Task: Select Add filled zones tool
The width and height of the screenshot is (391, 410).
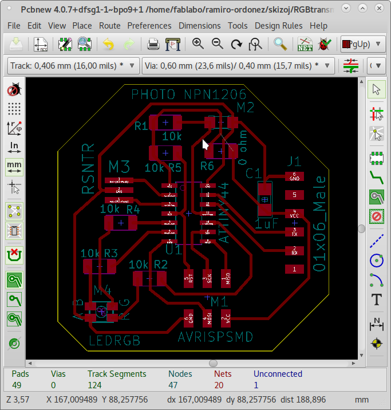Action: pyautogui.click(x=376, y=197)
